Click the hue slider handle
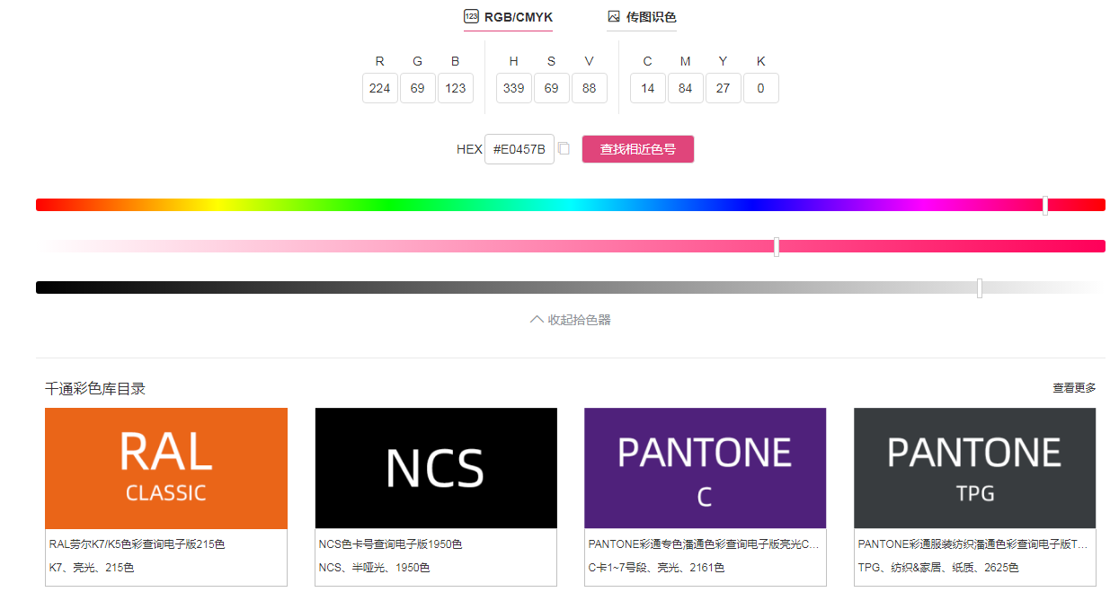This screenshot has height=601, width=1110. pyautogui.click(x=1045, y=204)
